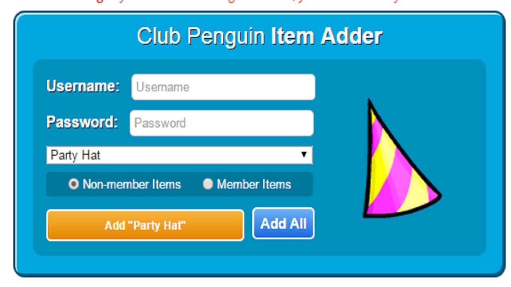Click the blue Add All button
Viewport: 511px width, 287px height.
pyautogui.click(x=283, y=224)
